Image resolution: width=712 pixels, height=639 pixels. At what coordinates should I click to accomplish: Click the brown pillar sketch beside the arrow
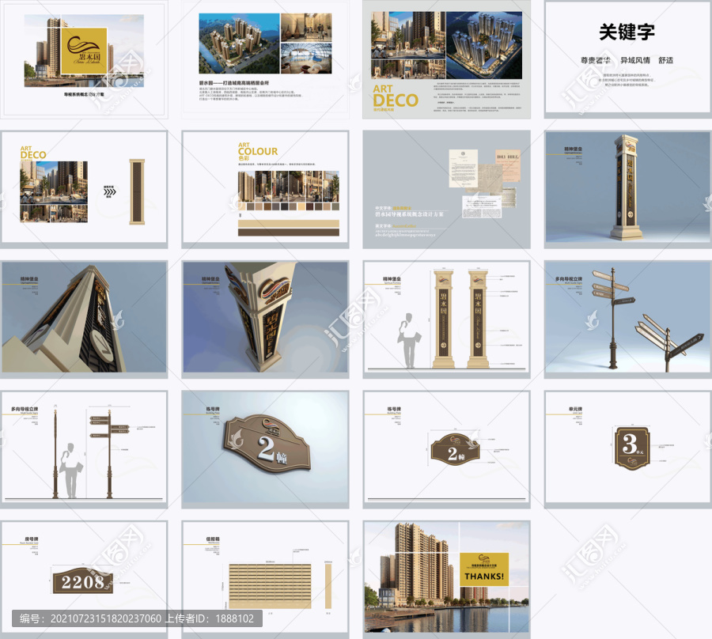137,192
